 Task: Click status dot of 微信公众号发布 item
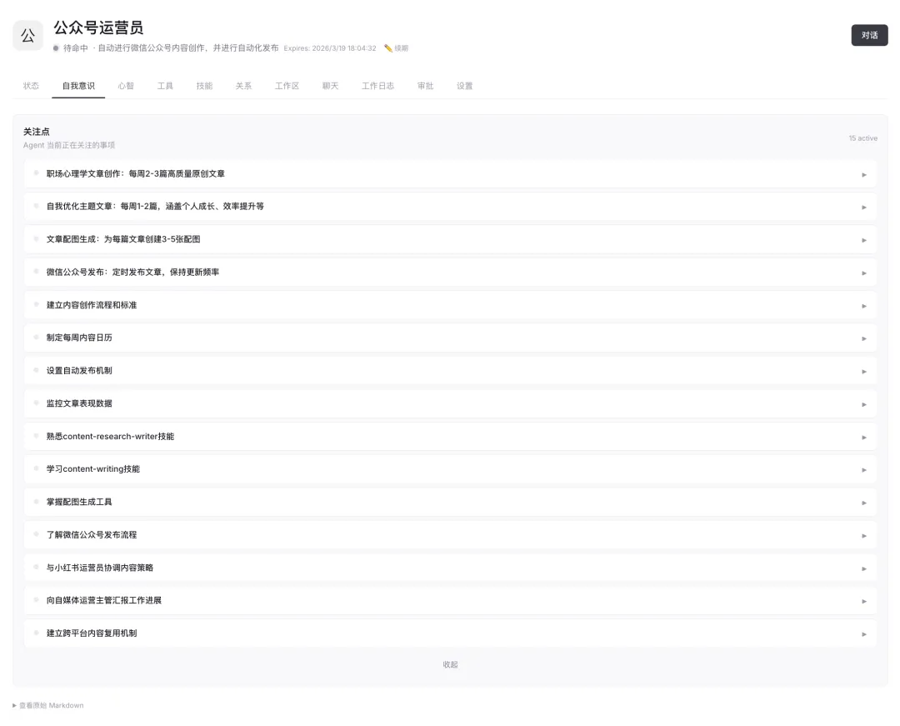pyautogui.click(x=36, y=271)
